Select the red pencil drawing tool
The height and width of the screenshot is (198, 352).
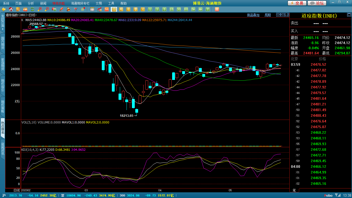(x=61, y=9)
